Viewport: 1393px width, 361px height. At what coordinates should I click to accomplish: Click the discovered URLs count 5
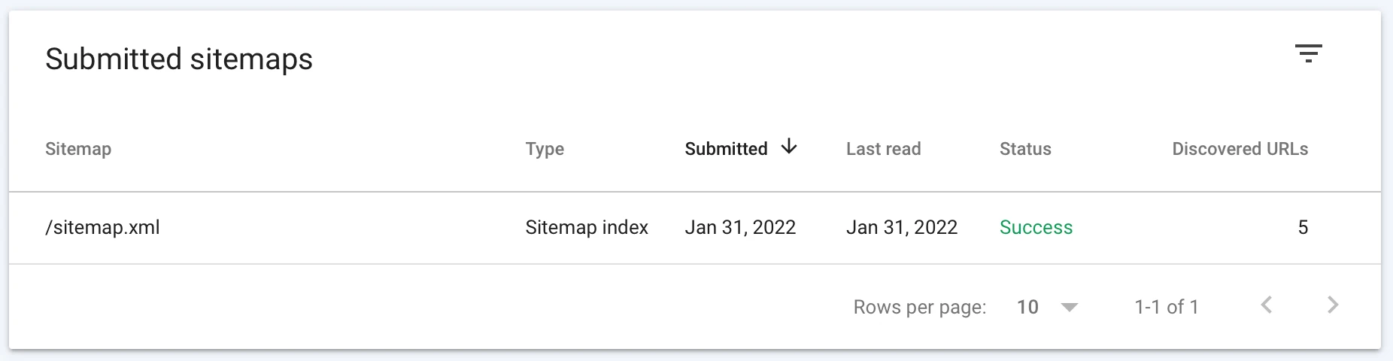pyautogui.click(x=1303, y=227)
